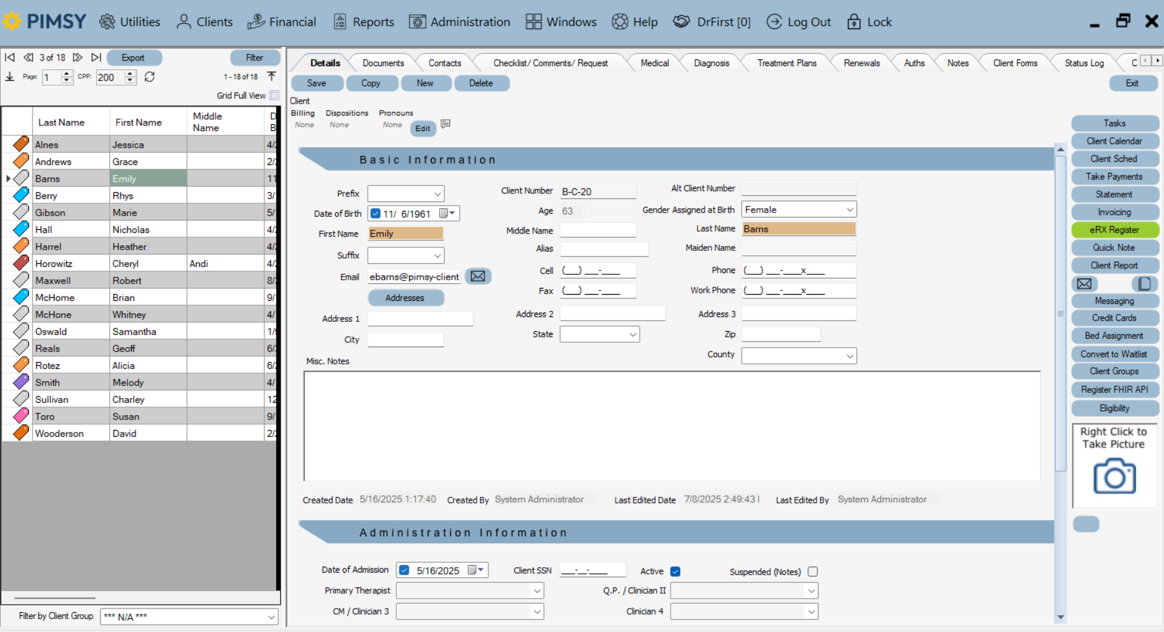Viewport: 1164px width, 632px height.
Task: Refresh the client list grid
Action: 149,77
